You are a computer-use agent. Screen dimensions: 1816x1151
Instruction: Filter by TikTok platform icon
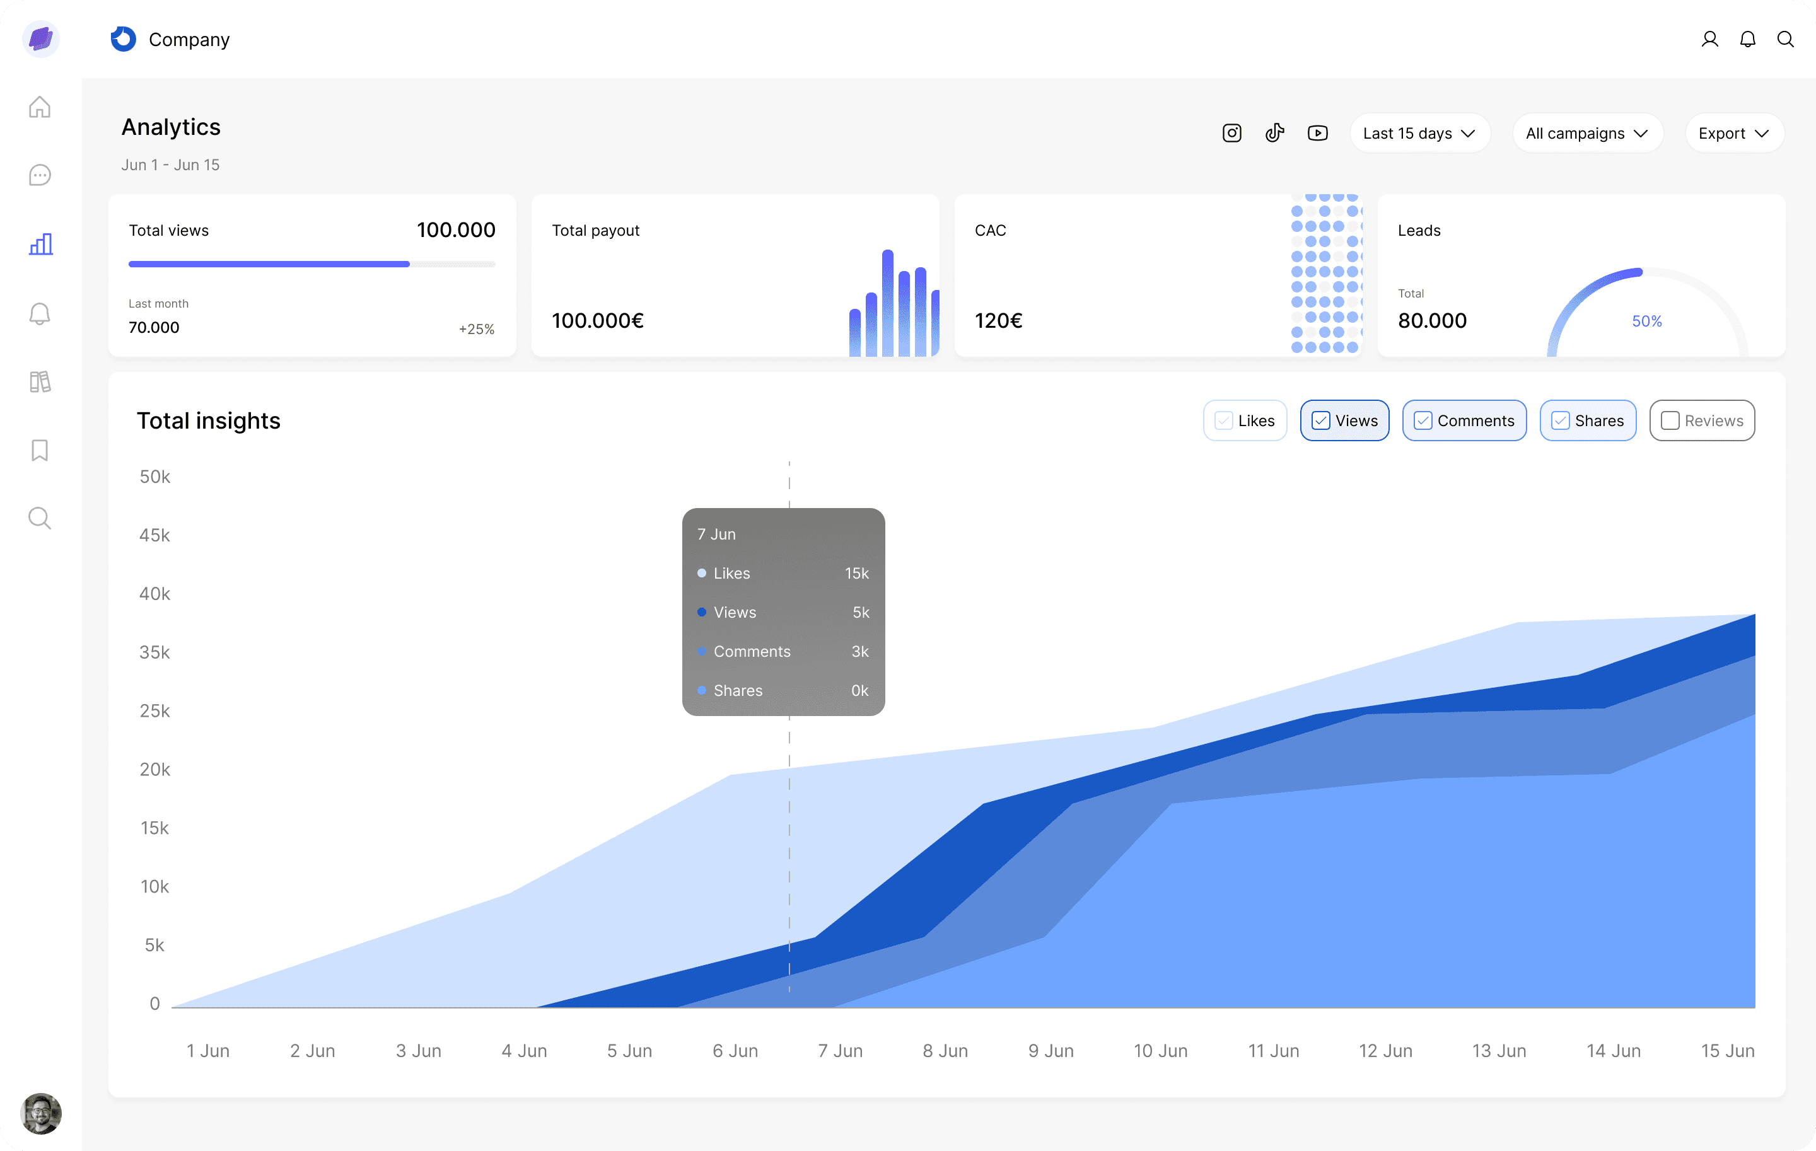[1274, 134]
